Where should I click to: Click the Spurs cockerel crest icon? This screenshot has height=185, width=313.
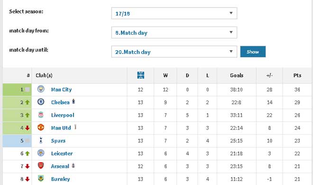41,140
